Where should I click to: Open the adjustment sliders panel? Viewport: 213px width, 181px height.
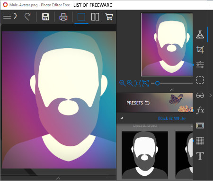pos(200,65)
